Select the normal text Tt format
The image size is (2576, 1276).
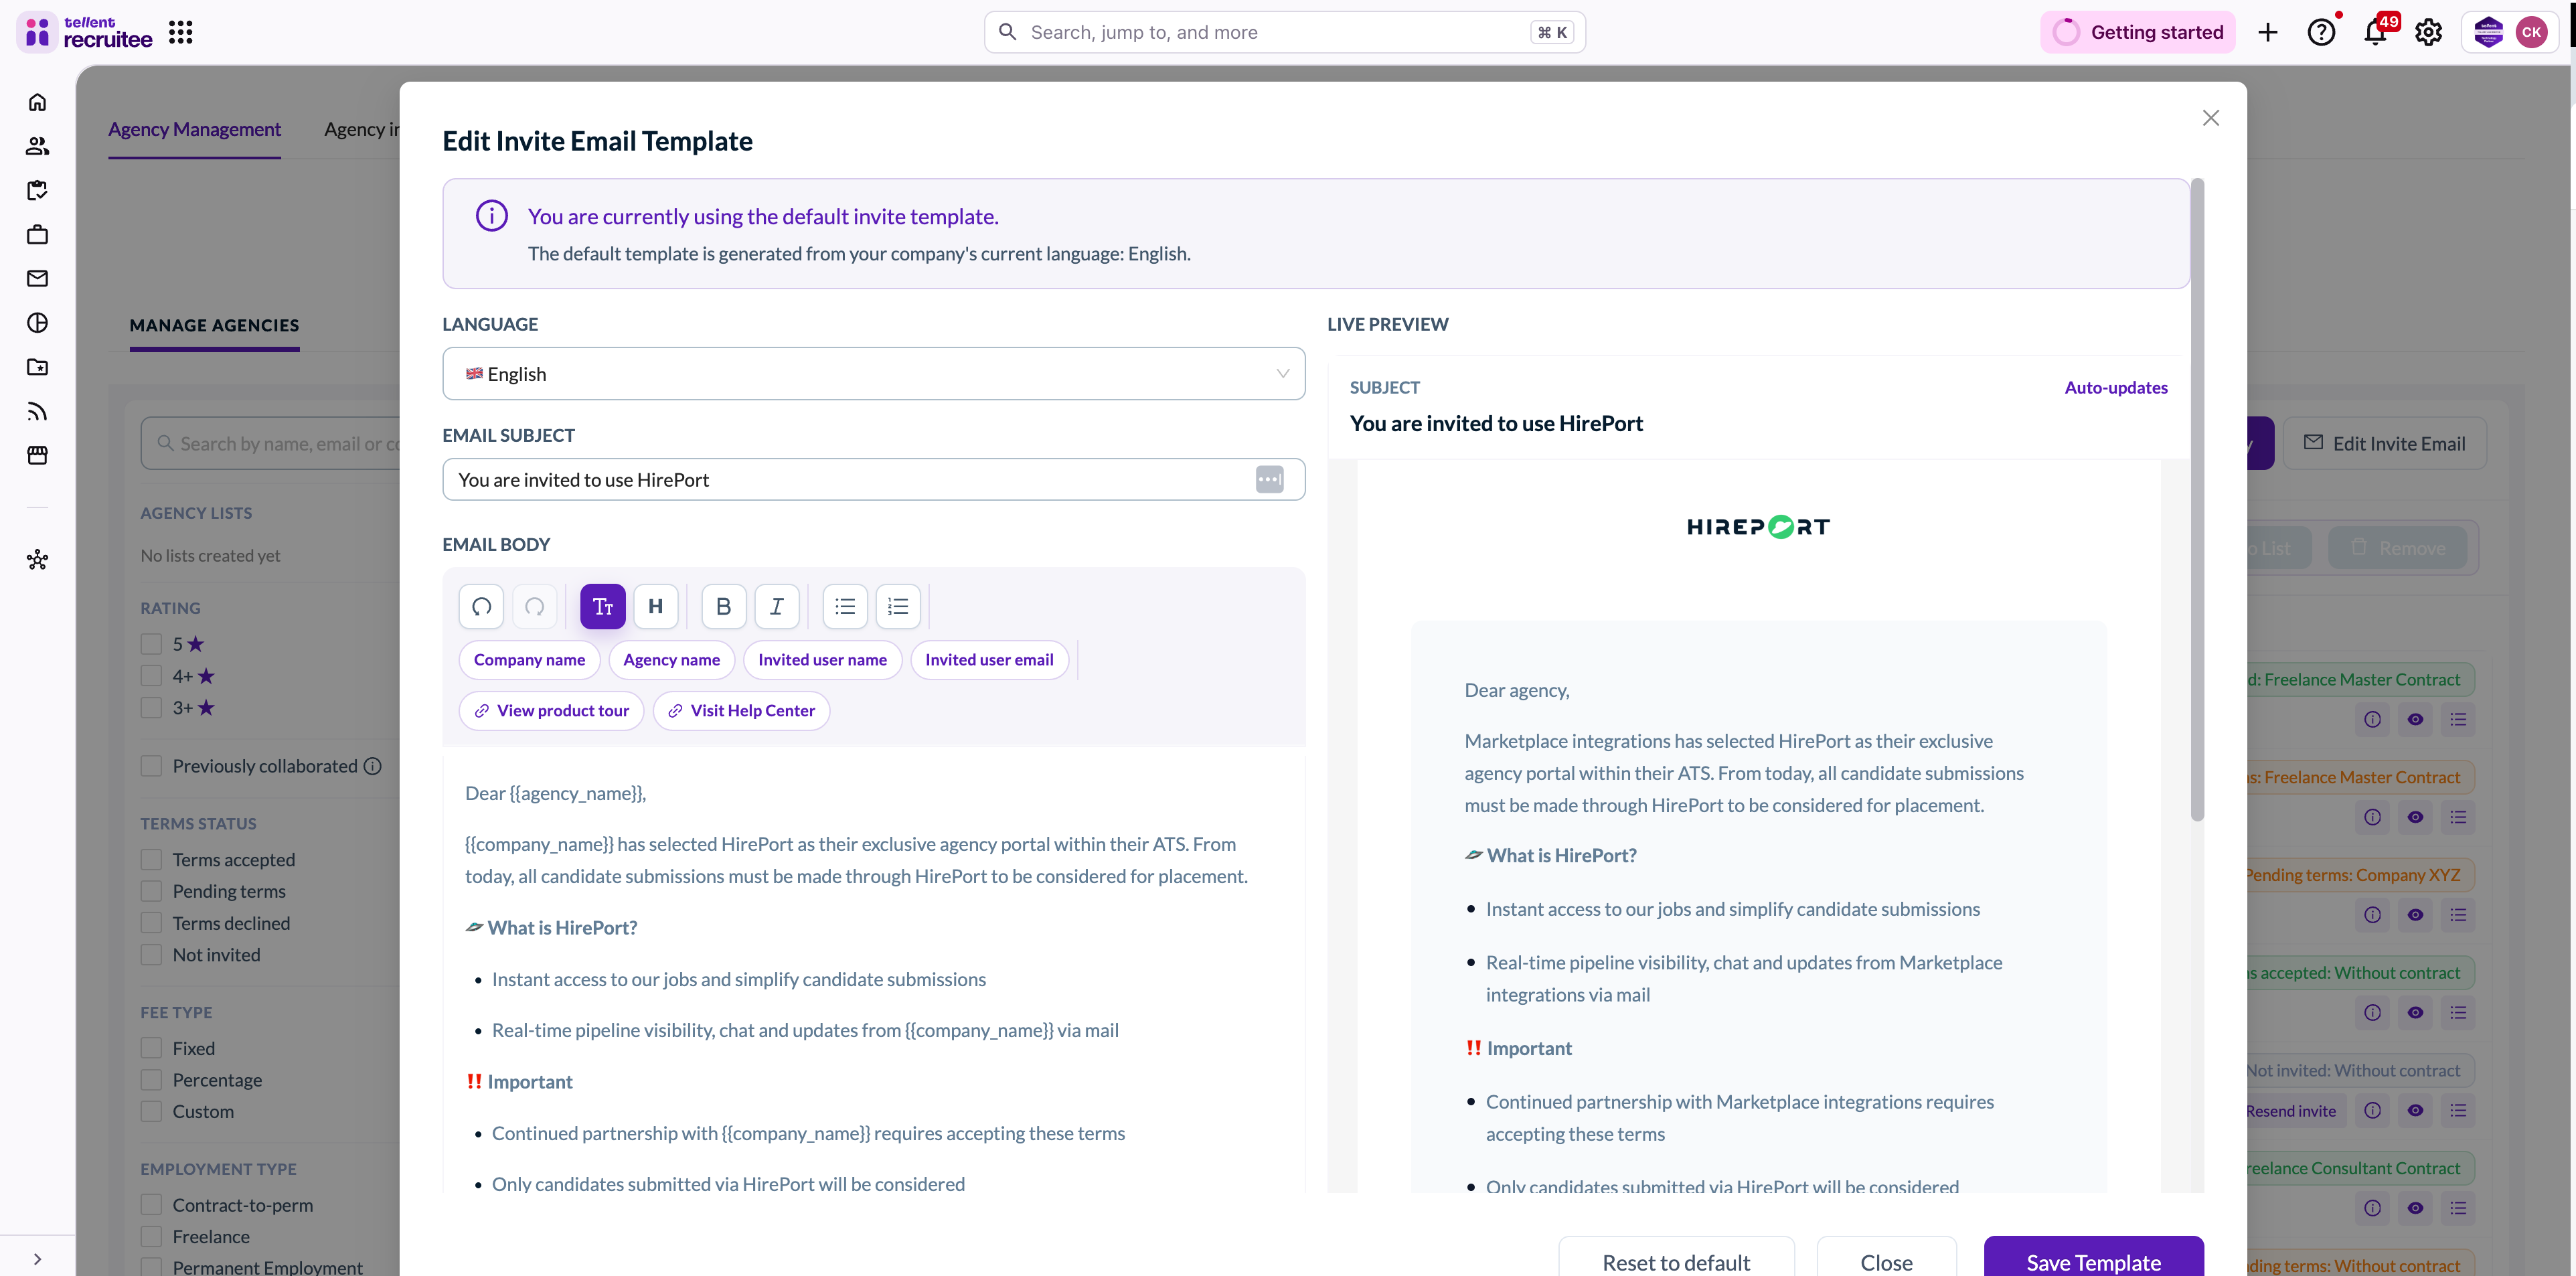point(603,606)
